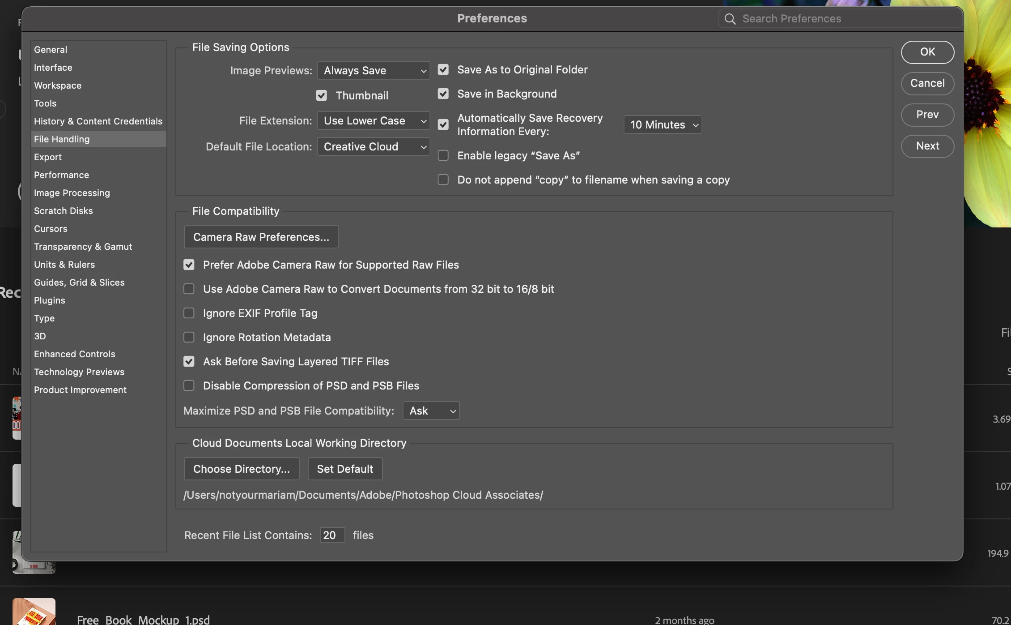
Task: Open the Free_Book_Mockup_1.psd thumbnail
Action: pyautogui.click(x=34, y=612)
